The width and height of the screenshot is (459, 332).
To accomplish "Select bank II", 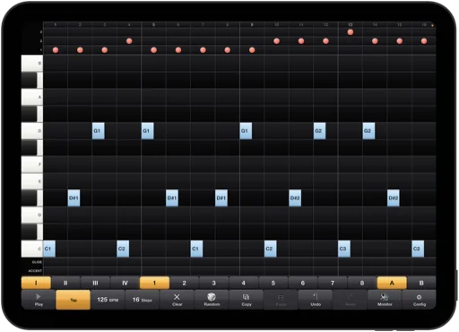I will point(65,283).
